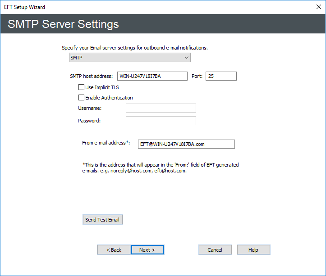Tick the Enable Authentication checkbox
Image resolution: width=326 pixels, height=276 pixels.
82,97
